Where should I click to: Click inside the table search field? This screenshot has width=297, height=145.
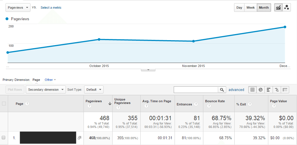[x=196, y=90]
